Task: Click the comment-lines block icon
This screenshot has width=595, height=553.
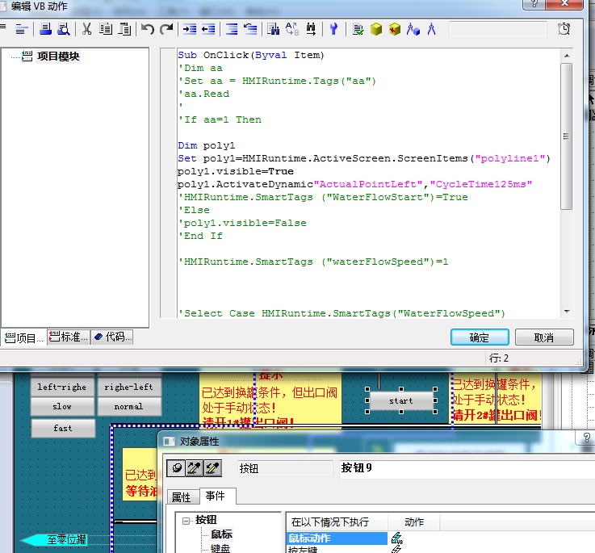Action: point(232,29)
